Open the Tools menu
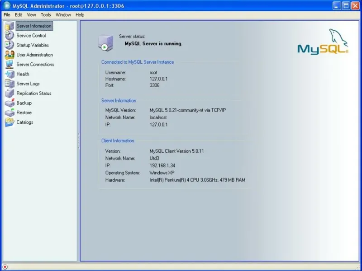The height and width of the screenshot is (271, 362). point(46,15)
